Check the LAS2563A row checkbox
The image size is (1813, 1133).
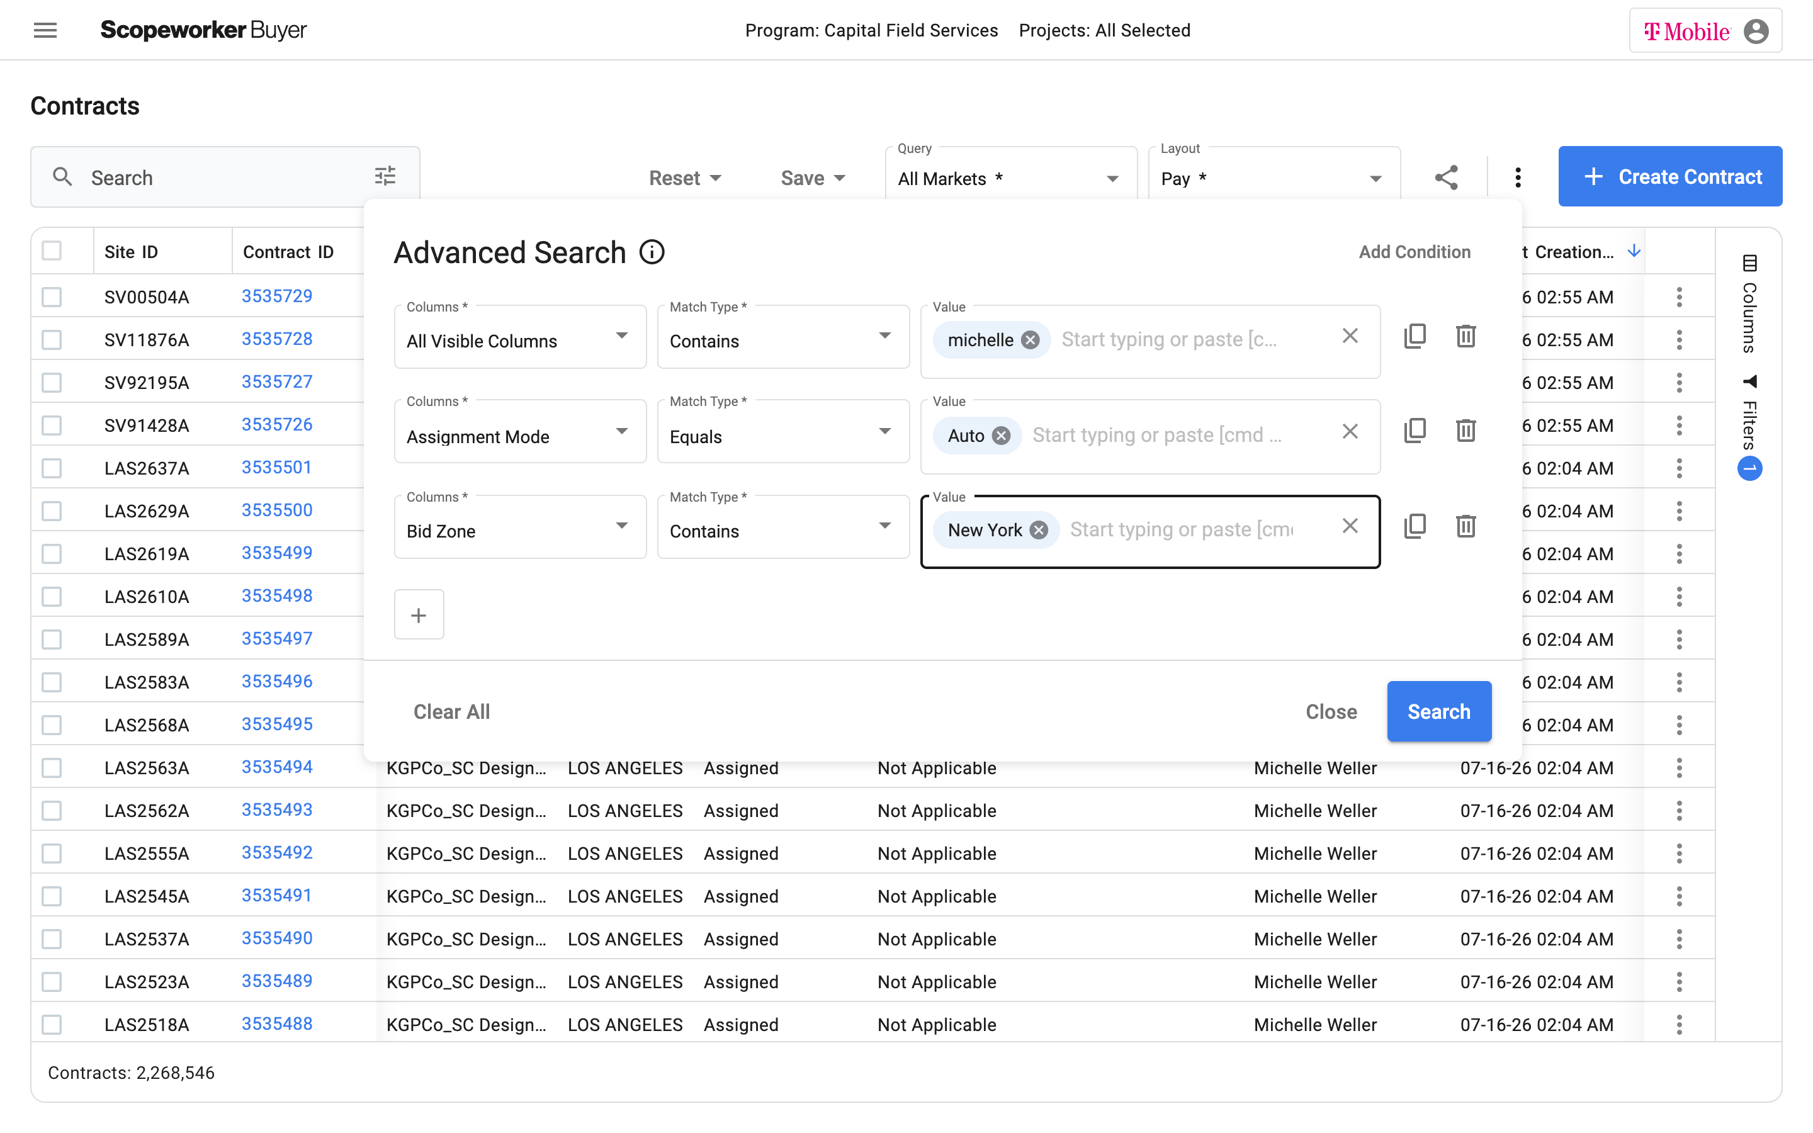52,768
